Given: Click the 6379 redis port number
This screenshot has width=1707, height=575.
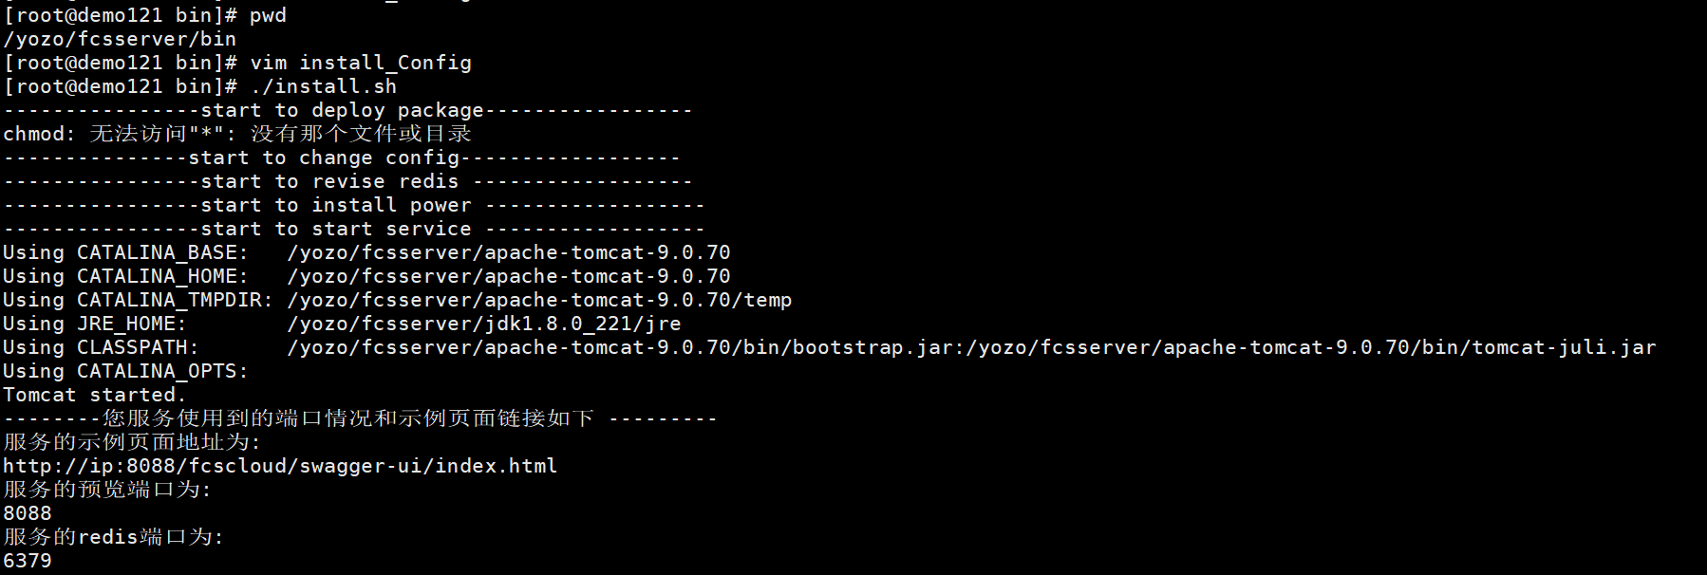Looking at the screenshot, I should (x=28, y=561).
